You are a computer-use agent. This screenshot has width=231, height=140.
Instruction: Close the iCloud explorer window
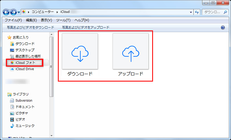pos(223,3)
